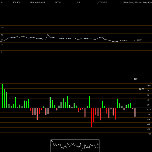The width and height of the screenshot is (152, 152).
Task: Click the 40 label on the MR axis
Action: click(x=148, y=100)
